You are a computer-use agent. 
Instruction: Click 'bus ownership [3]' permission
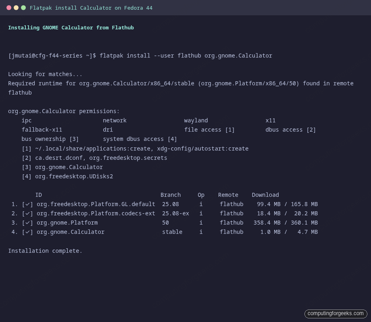click(50, 139)
